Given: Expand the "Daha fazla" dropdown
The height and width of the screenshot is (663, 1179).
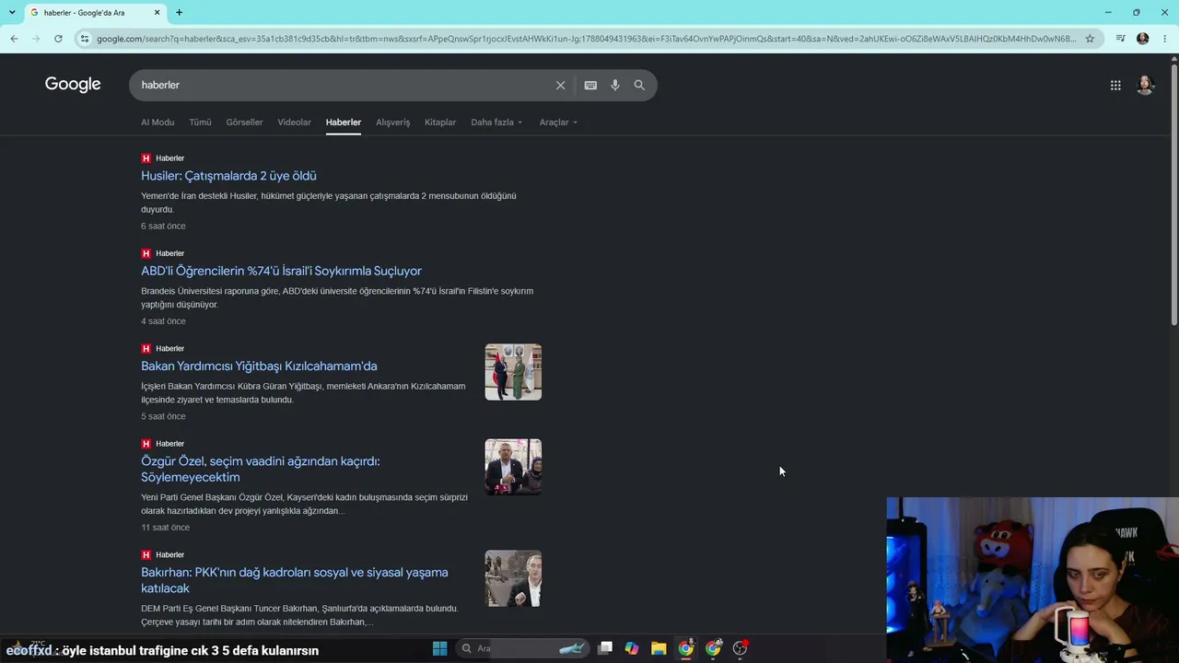Looking at the screenshot, I should coord(496,122).
